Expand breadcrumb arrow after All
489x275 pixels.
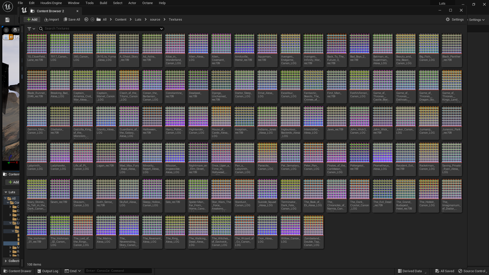click(111, 19)
